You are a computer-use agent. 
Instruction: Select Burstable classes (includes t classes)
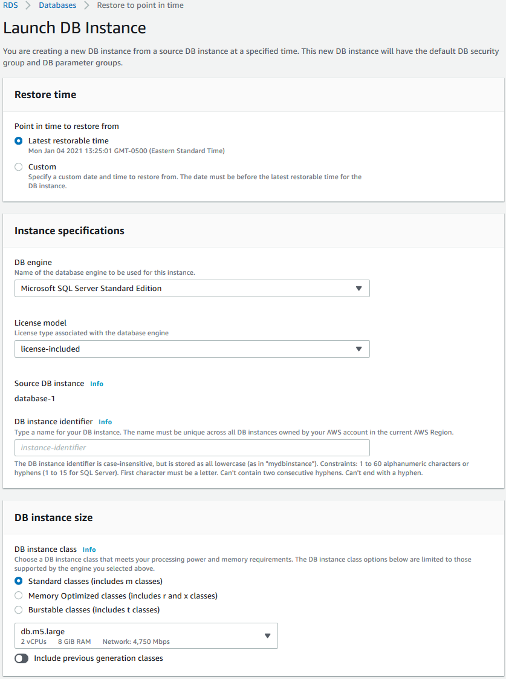19,609
